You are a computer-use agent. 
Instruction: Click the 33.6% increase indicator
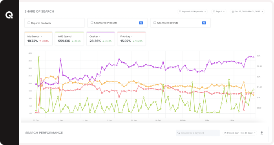[76, 41]
